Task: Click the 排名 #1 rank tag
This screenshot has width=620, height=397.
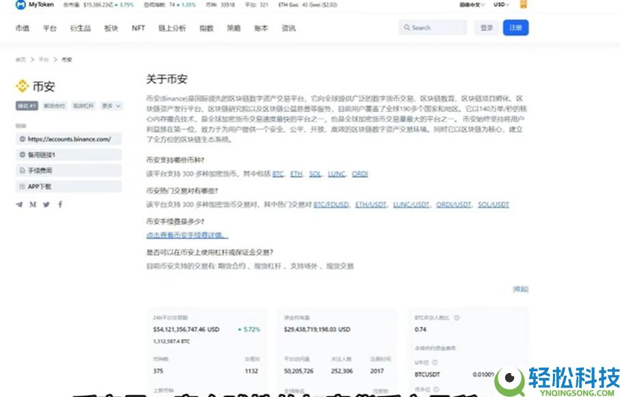Action: 27,106
